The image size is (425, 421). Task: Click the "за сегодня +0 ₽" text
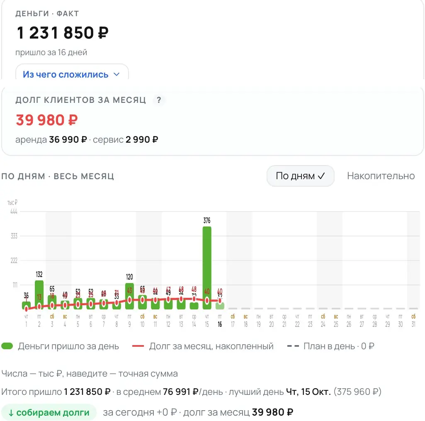pos(140,412)
